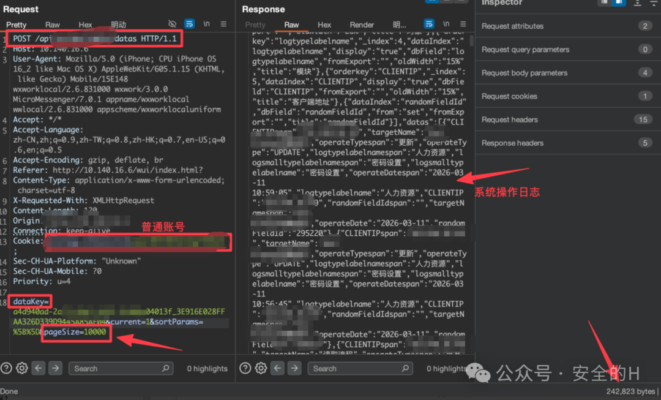Go to previous search match in Request
661x400 pixels.
tap(39, 368)
